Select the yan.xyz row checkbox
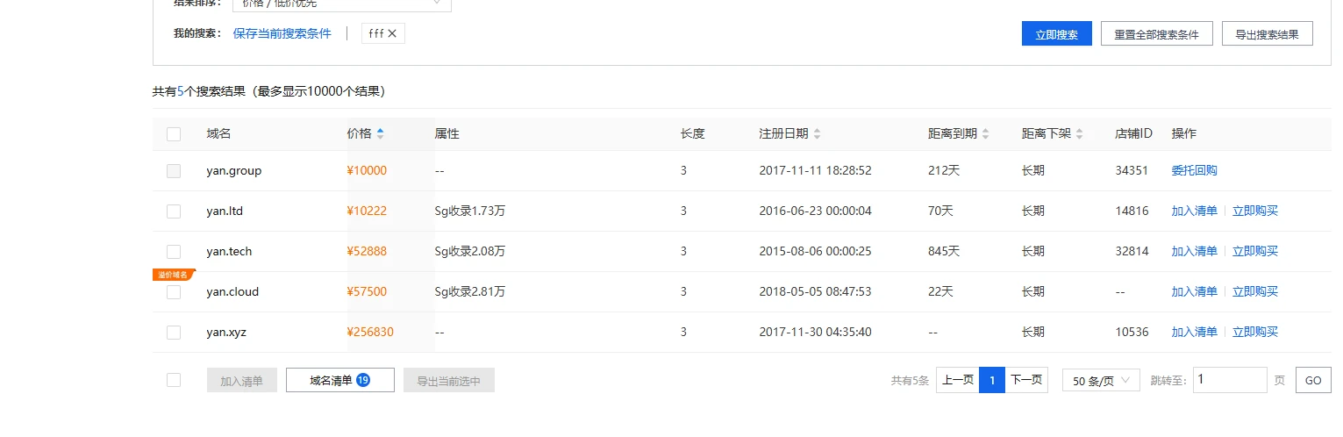The image size is (1343, 437). [x=174, y=333]
